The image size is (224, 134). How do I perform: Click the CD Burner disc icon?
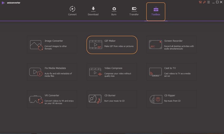tap(95, 99)
